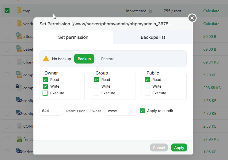Viewport: 228px width, 160px height.
Task: Click Calculate link for tmp folder
Action: tap(211, 11)
